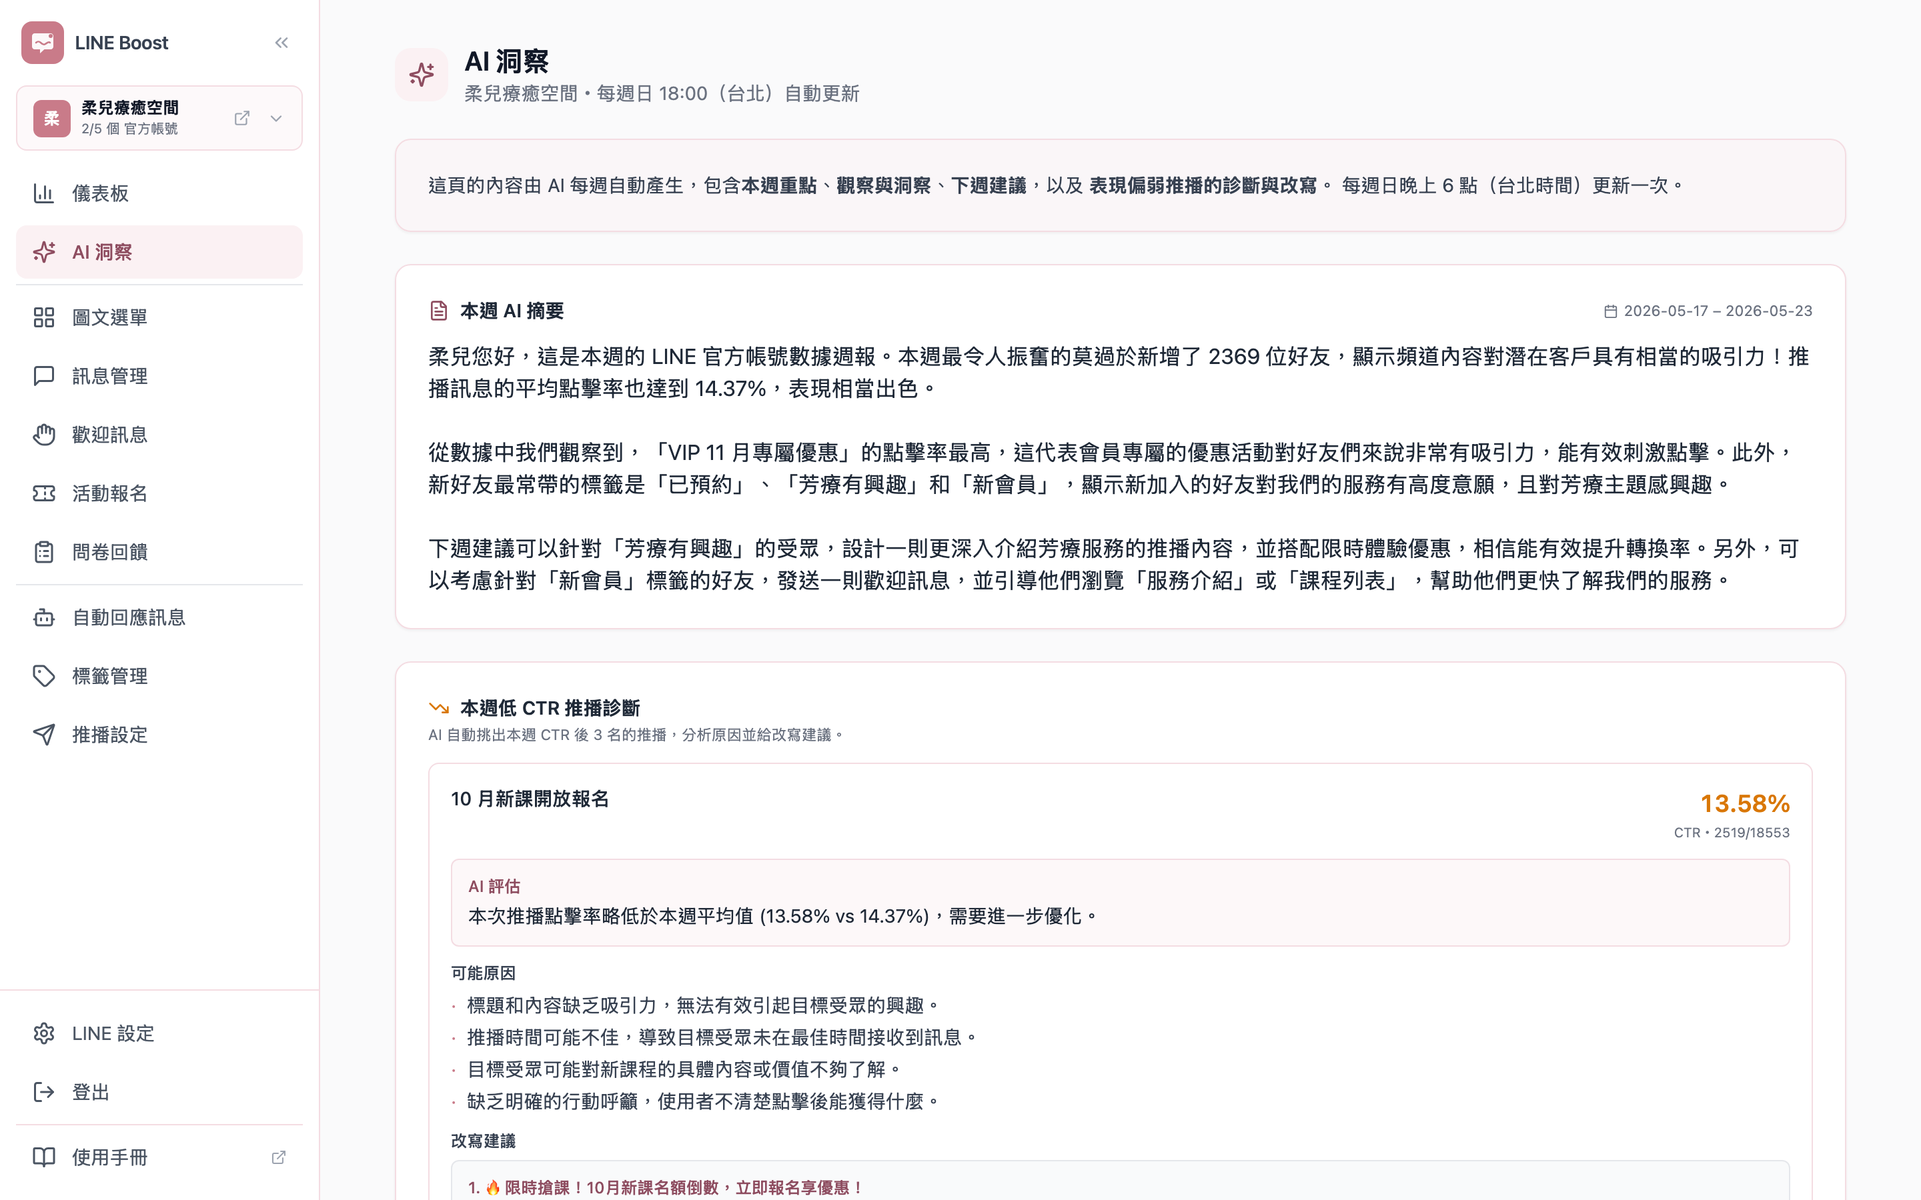Click the AI 評估 label
The width and height of the screenshot is (1921, 1200).
click(x=494, y=887)
